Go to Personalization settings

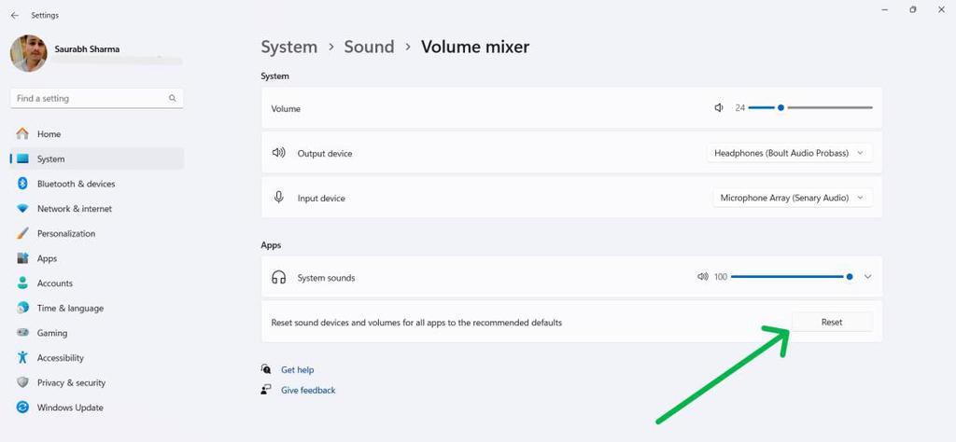click(65, 234)
